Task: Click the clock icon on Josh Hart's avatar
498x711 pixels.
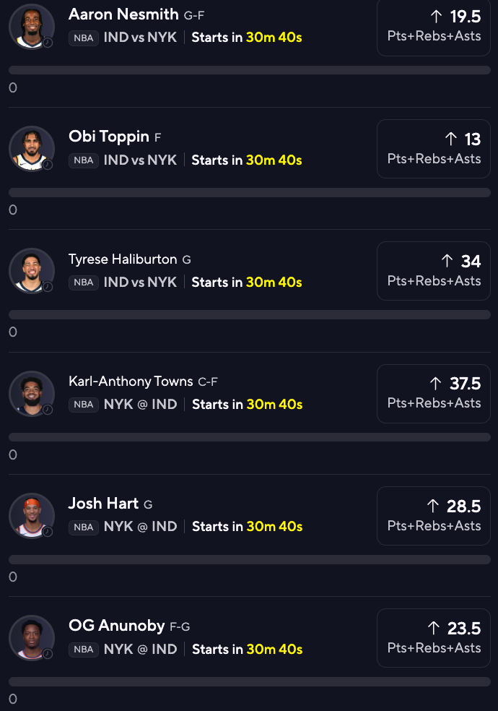Action: (48, 531)
